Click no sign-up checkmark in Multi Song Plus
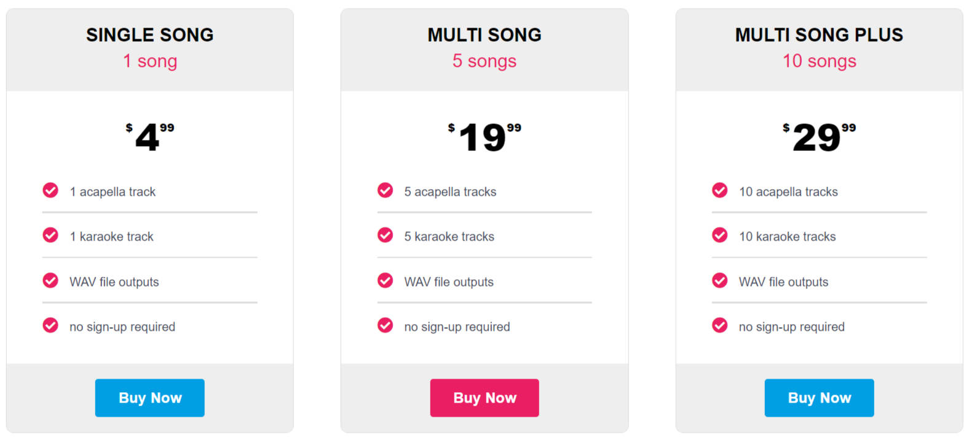This screenshot has width=969, height=440. (x=719, y=325)
